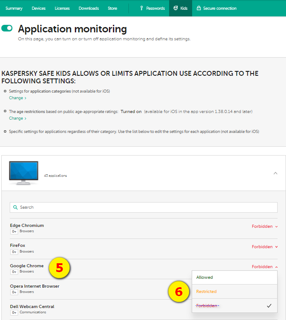The height and width of the screenshot is (320, 286).
Task: Switch to the Downloads tab
Action: coord(89,8)
